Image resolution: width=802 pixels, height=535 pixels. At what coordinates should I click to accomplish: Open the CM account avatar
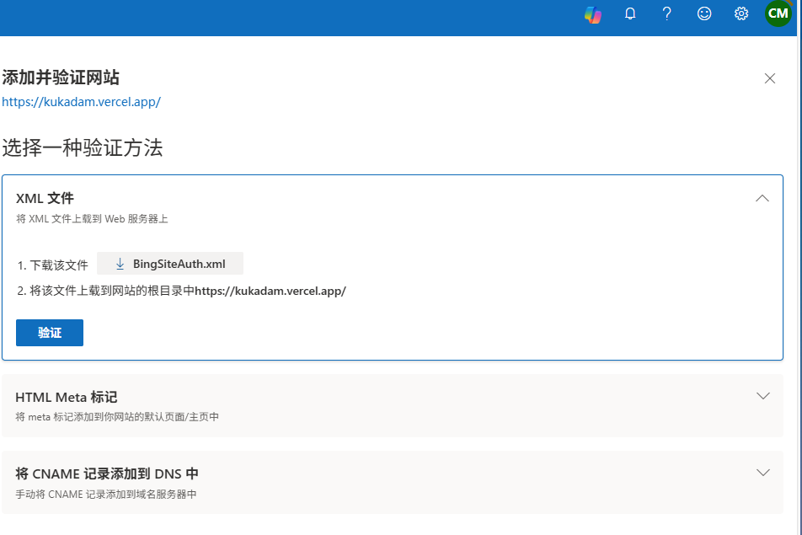[778, 13]
